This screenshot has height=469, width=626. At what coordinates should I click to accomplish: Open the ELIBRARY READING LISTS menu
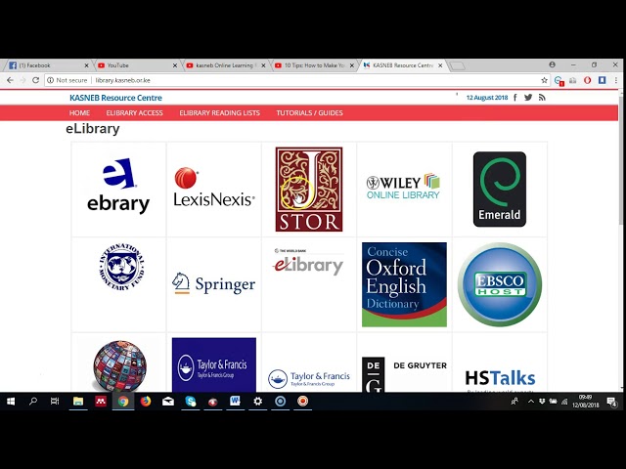(219, 113)
